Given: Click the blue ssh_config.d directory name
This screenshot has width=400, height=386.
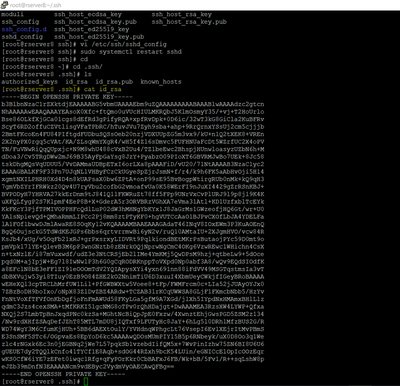Looking at the screenshot, I should click(x=24, y=29).
